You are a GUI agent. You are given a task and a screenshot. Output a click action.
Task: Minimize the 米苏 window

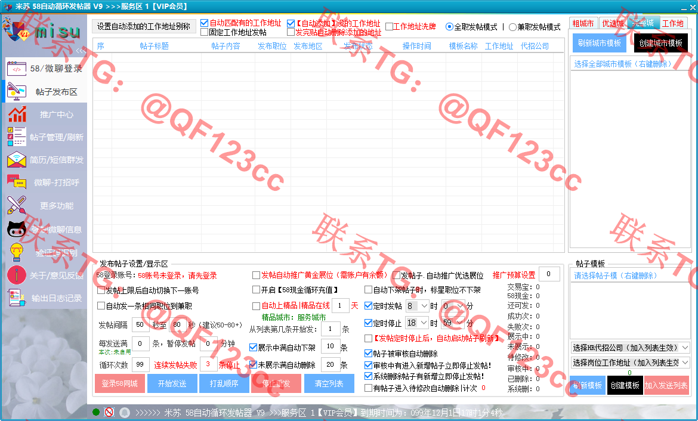pyautogui.click(x=684, y=8)
